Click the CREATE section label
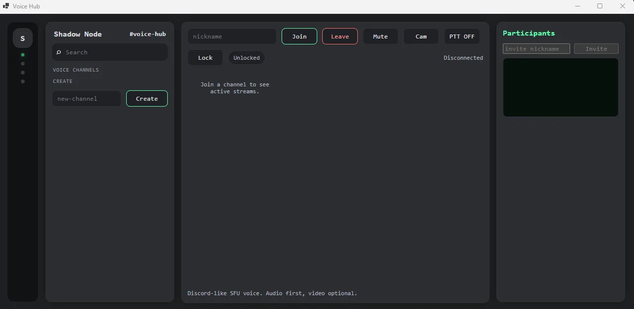Image resolution: width=634 pixels, height=309 pixels. pos(63,81)
